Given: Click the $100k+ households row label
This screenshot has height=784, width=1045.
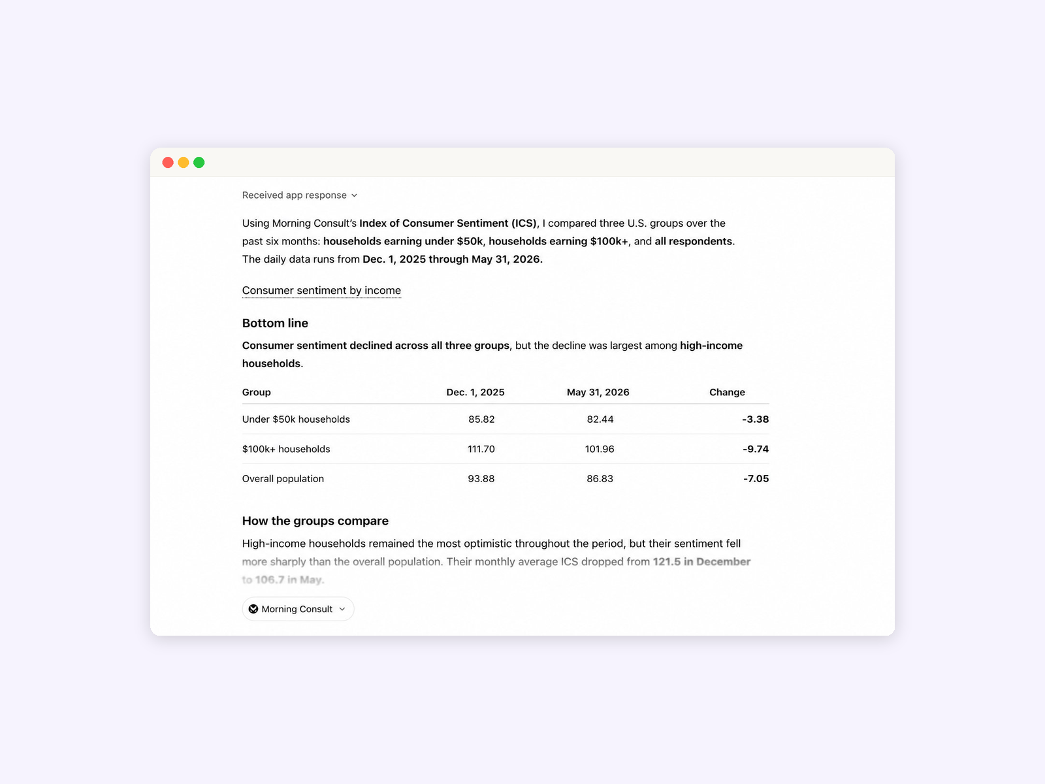Looking at the screenshot, I should click(286, 449).
